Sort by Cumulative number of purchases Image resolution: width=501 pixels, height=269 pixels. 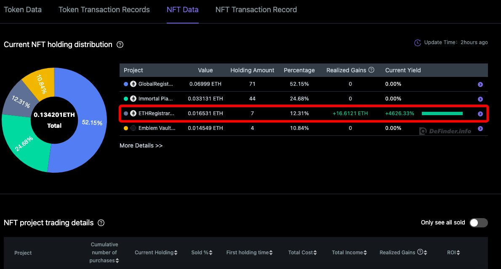point(117,261)
